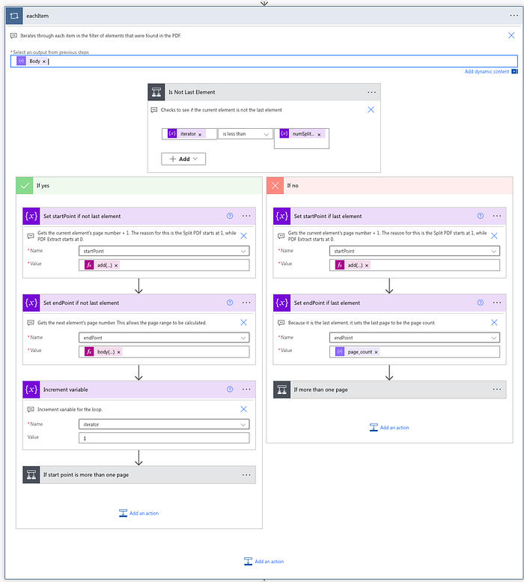The image size is (524, 582).
Task: Expand the If more than one page condition
Action: (x=389, y=389)
